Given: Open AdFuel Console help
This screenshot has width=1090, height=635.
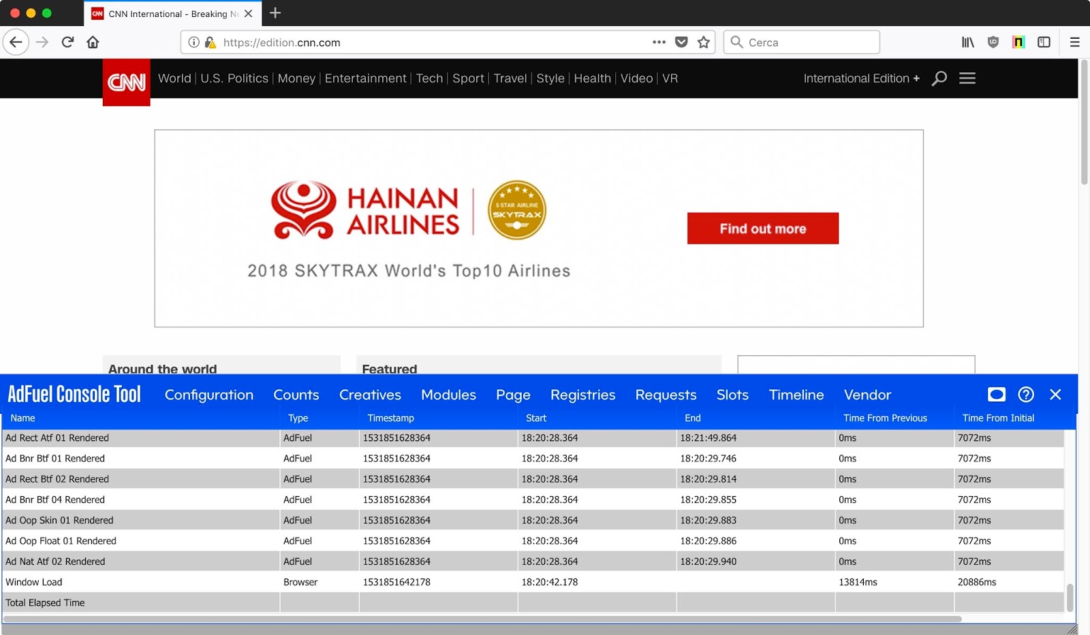Looking at the screenshot, I should (1026, 395).
